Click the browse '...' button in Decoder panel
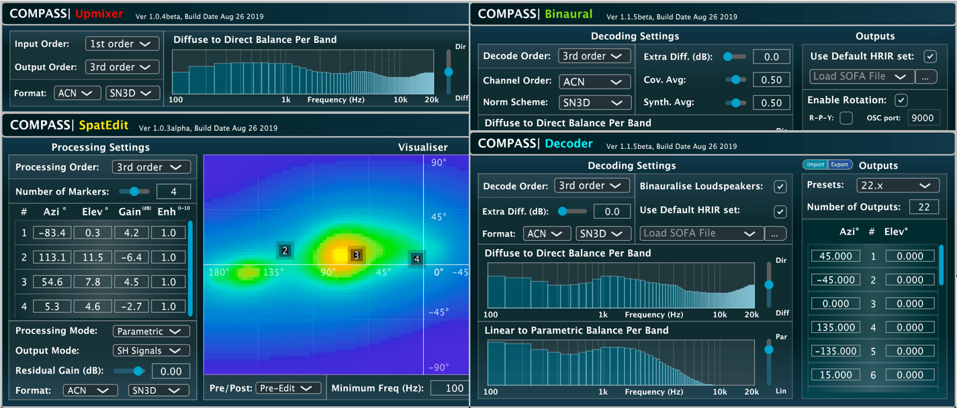This screenshot has height=408, width=957. pyautogui.click(x=775, y=234)
